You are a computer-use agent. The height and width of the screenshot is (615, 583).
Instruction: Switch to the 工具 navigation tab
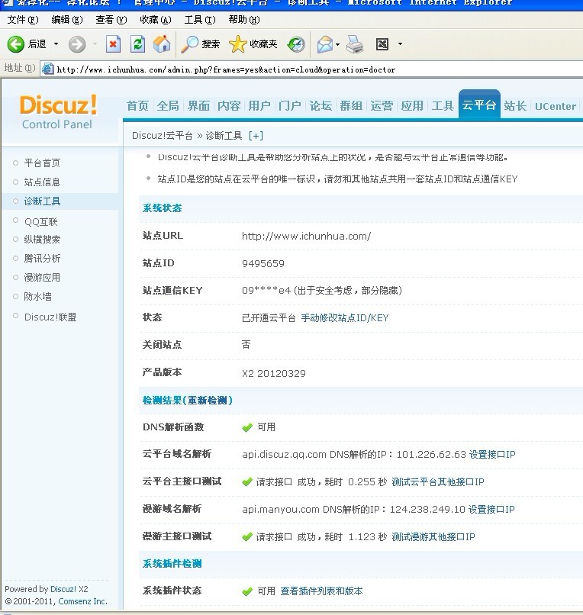pos(443,105)
